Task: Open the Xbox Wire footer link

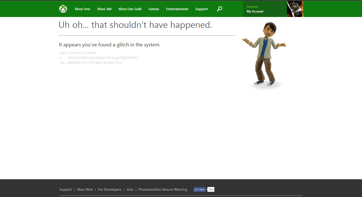Action: click(x=85, y=189)
